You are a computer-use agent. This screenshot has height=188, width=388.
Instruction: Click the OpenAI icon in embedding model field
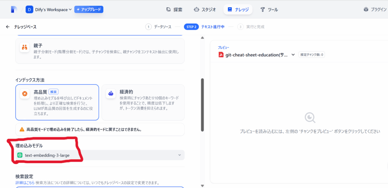click(x=20, y=155)
